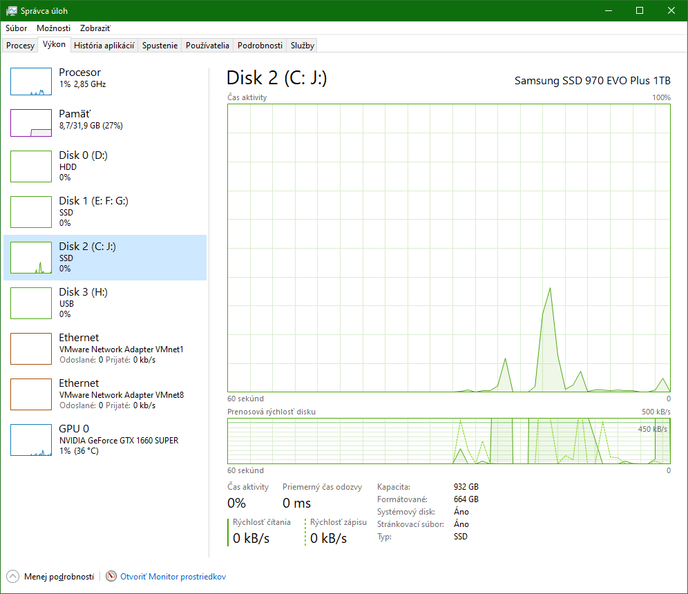Screen dimensions: 688x594
Task: Click the 1% 2,85 GHz processor text
Action: (82, 84)
